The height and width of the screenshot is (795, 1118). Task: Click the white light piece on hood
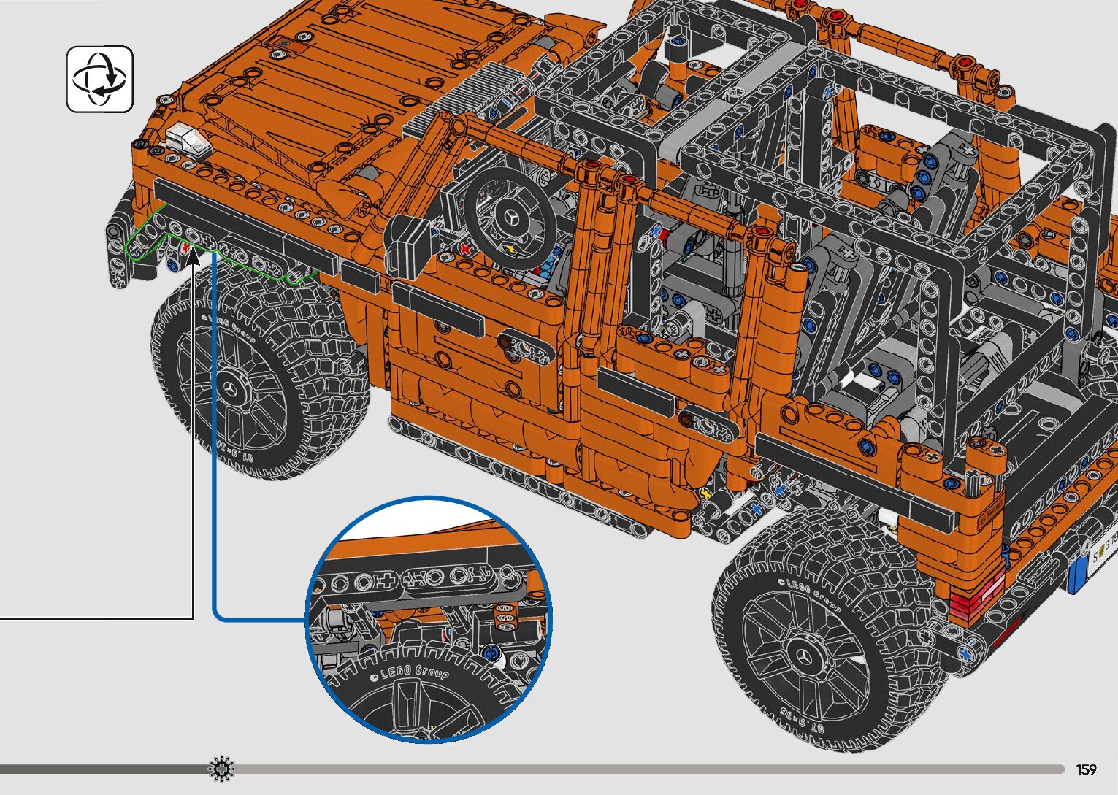tap(188, 140)
